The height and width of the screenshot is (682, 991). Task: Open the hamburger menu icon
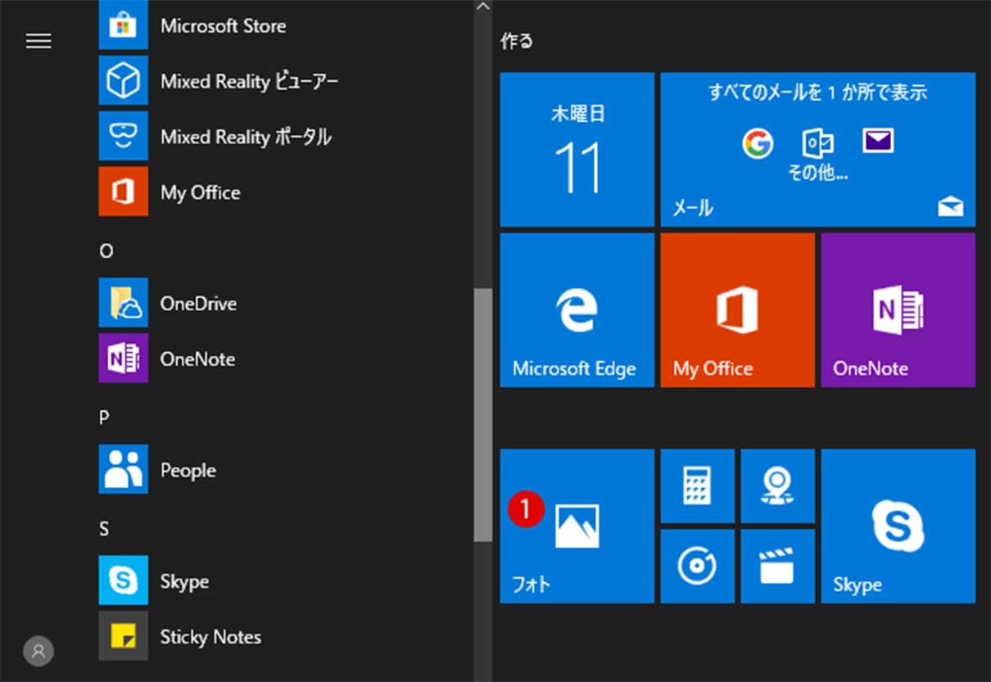pos(38,41)
